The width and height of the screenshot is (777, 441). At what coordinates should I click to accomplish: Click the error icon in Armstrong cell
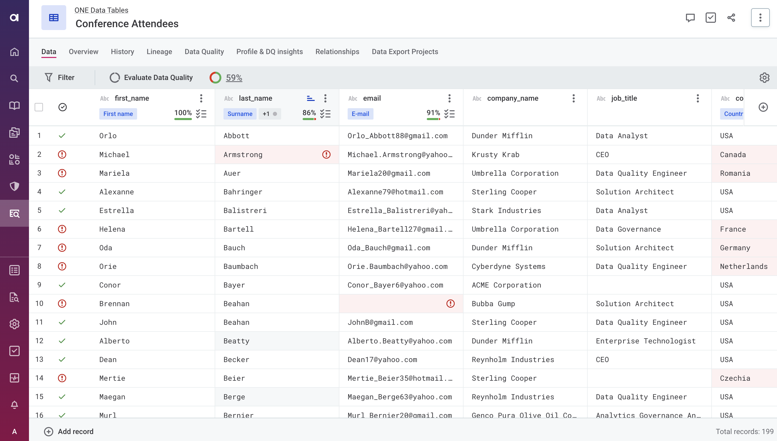pos(326,155)
